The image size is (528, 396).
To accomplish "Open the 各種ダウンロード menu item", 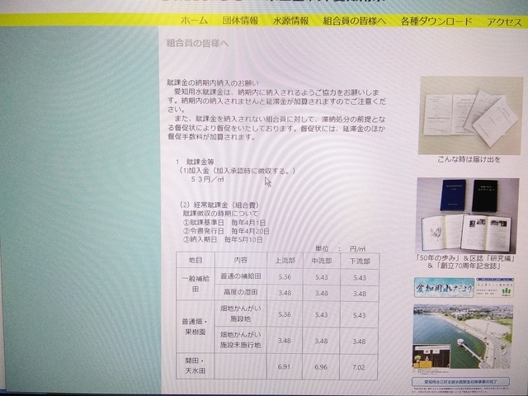I will pyautogui.click(x=436, y=22).
